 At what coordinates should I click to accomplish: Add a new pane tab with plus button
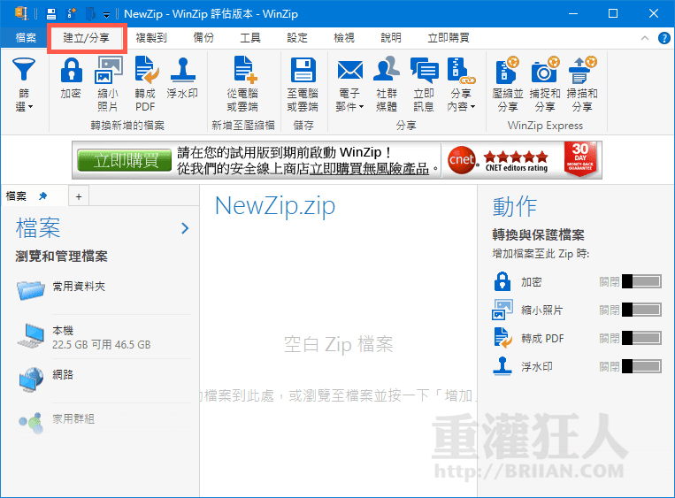[79, 196]
